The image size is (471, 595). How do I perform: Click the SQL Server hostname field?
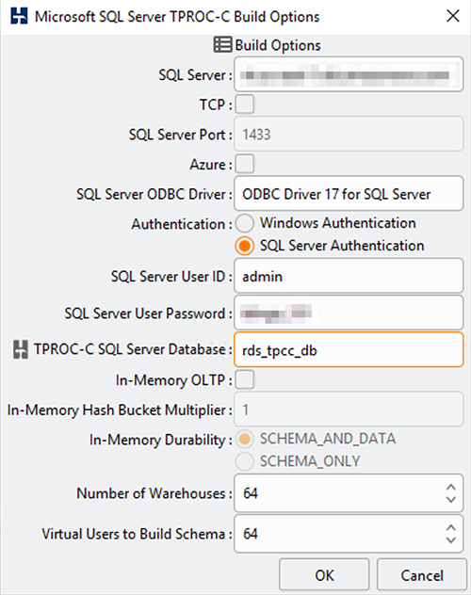pyautogui.click(x=349, y=74)
